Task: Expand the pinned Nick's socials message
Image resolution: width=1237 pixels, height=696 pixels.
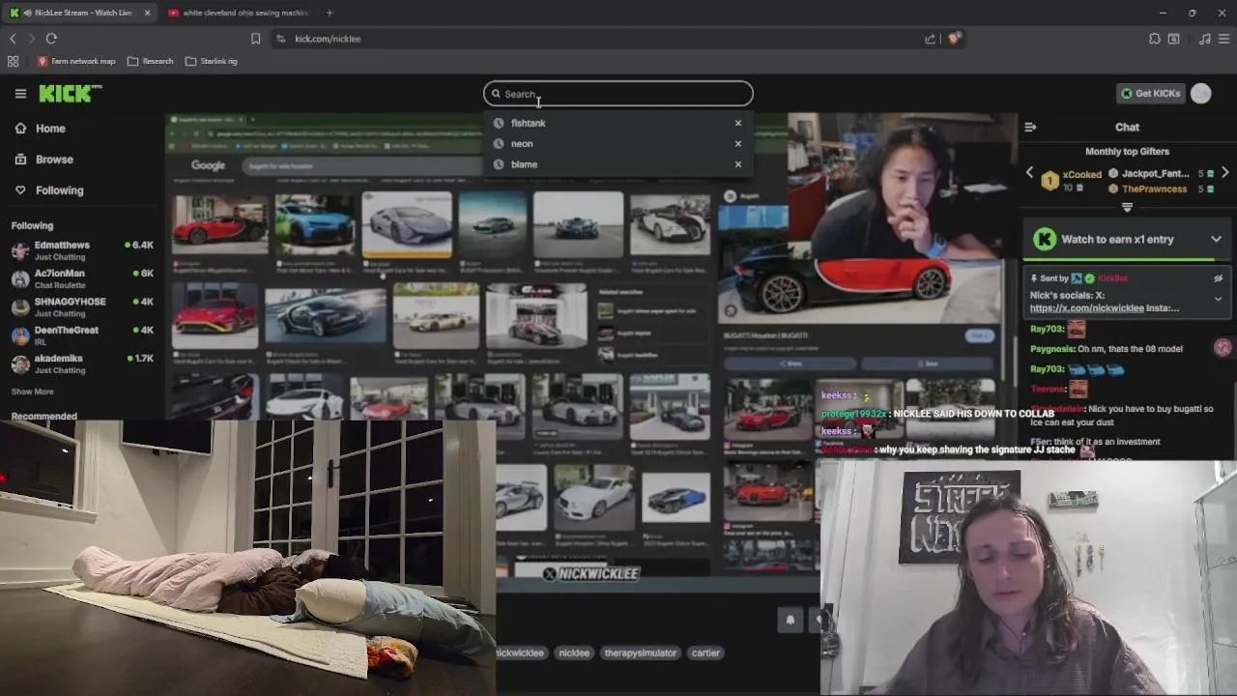Action: (1218, 300)
